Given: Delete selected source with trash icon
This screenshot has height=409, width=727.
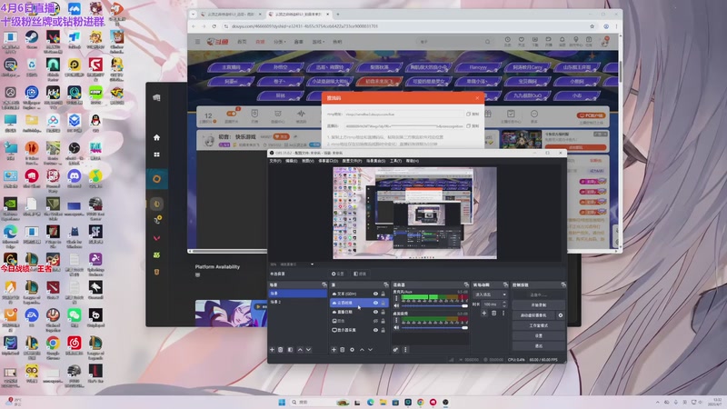Looking at the screenshot, I should (x=343, y=350).
